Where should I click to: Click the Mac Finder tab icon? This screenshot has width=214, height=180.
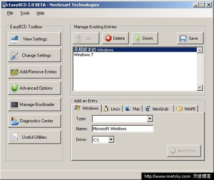click(x=128, y=109)
